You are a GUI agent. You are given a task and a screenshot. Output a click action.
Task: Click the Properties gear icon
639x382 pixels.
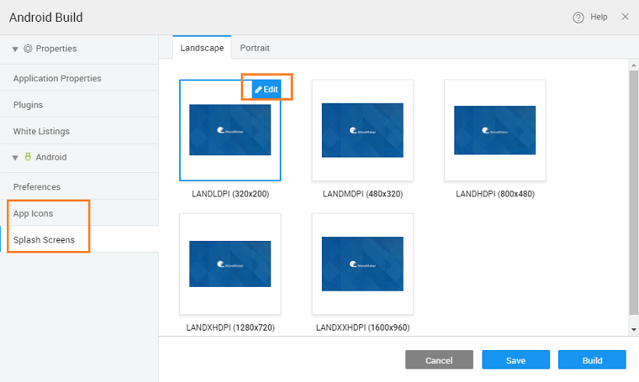pos(28,48)
